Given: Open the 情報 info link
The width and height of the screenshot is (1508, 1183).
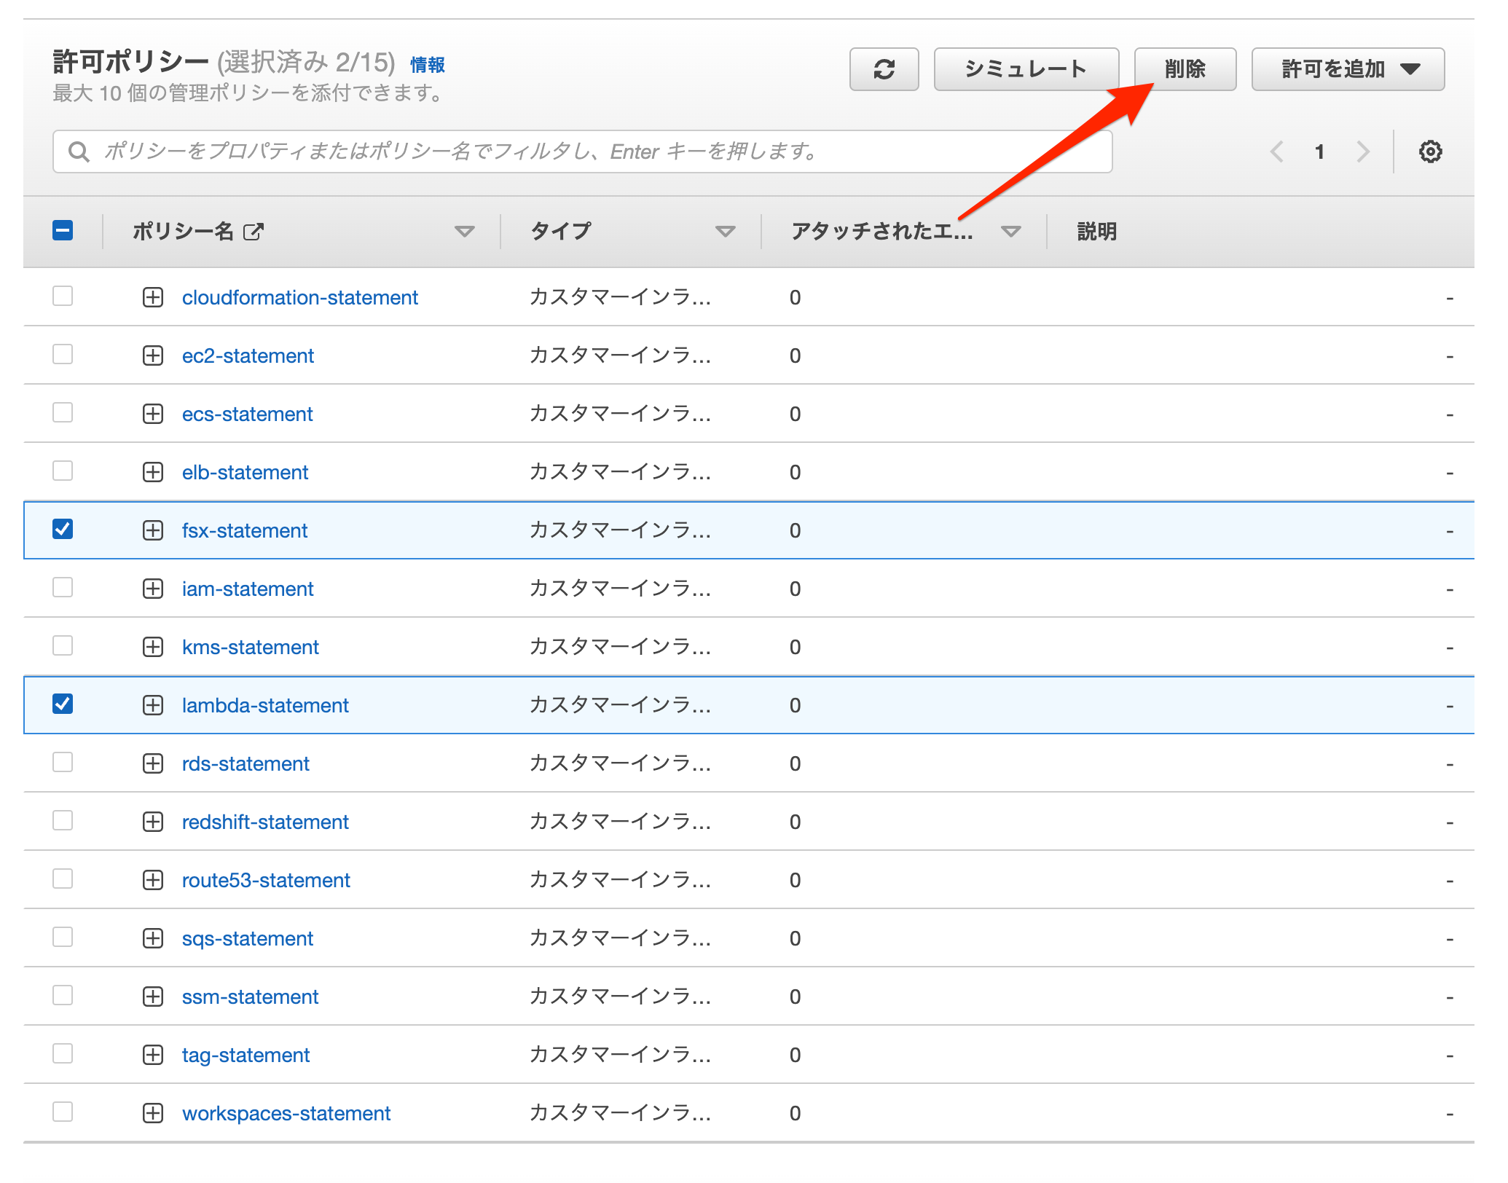Looking at the screenshot, I should 428,65.
